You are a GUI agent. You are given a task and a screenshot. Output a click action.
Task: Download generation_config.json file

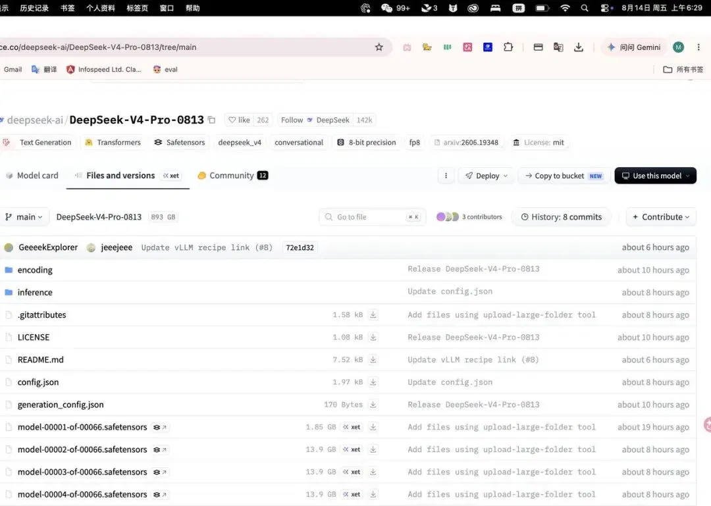click(x=373, y=405)
